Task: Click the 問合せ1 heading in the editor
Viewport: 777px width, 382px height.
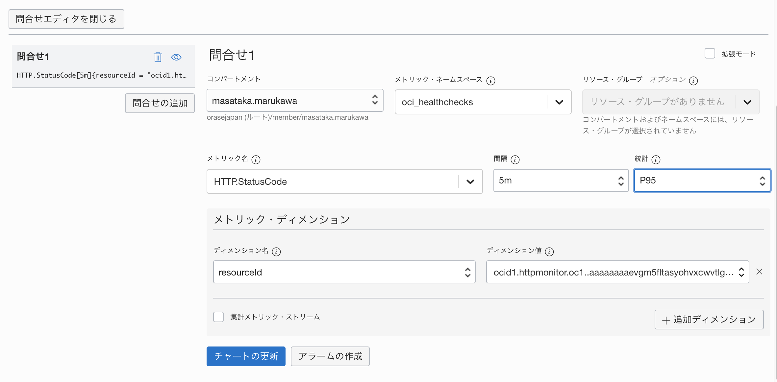Action: (232, 55)
